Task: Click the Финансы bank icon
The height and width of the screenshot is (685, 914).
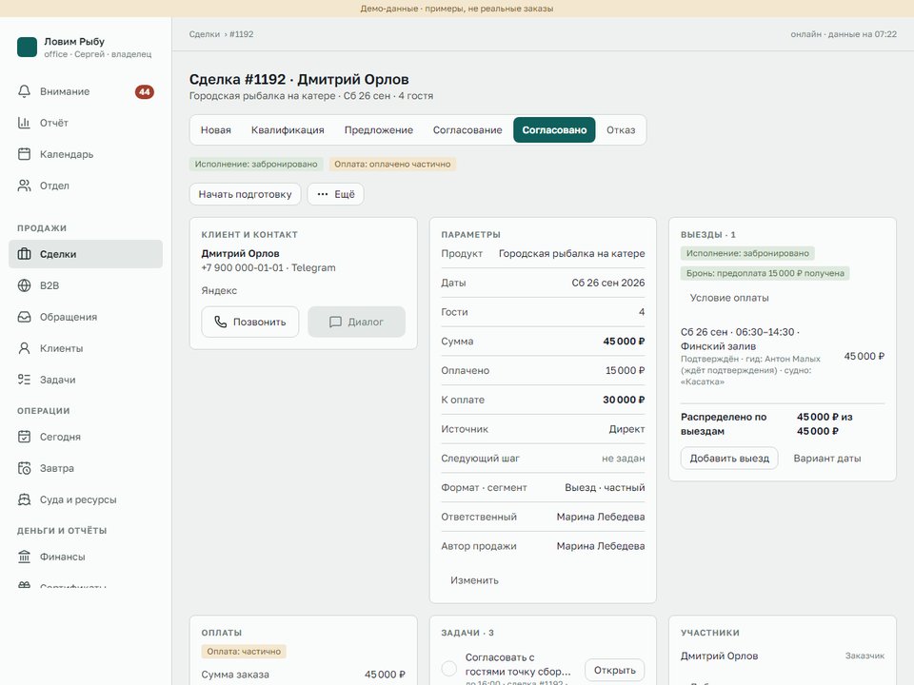Action: pyautogui.click(x=24, y=557)
